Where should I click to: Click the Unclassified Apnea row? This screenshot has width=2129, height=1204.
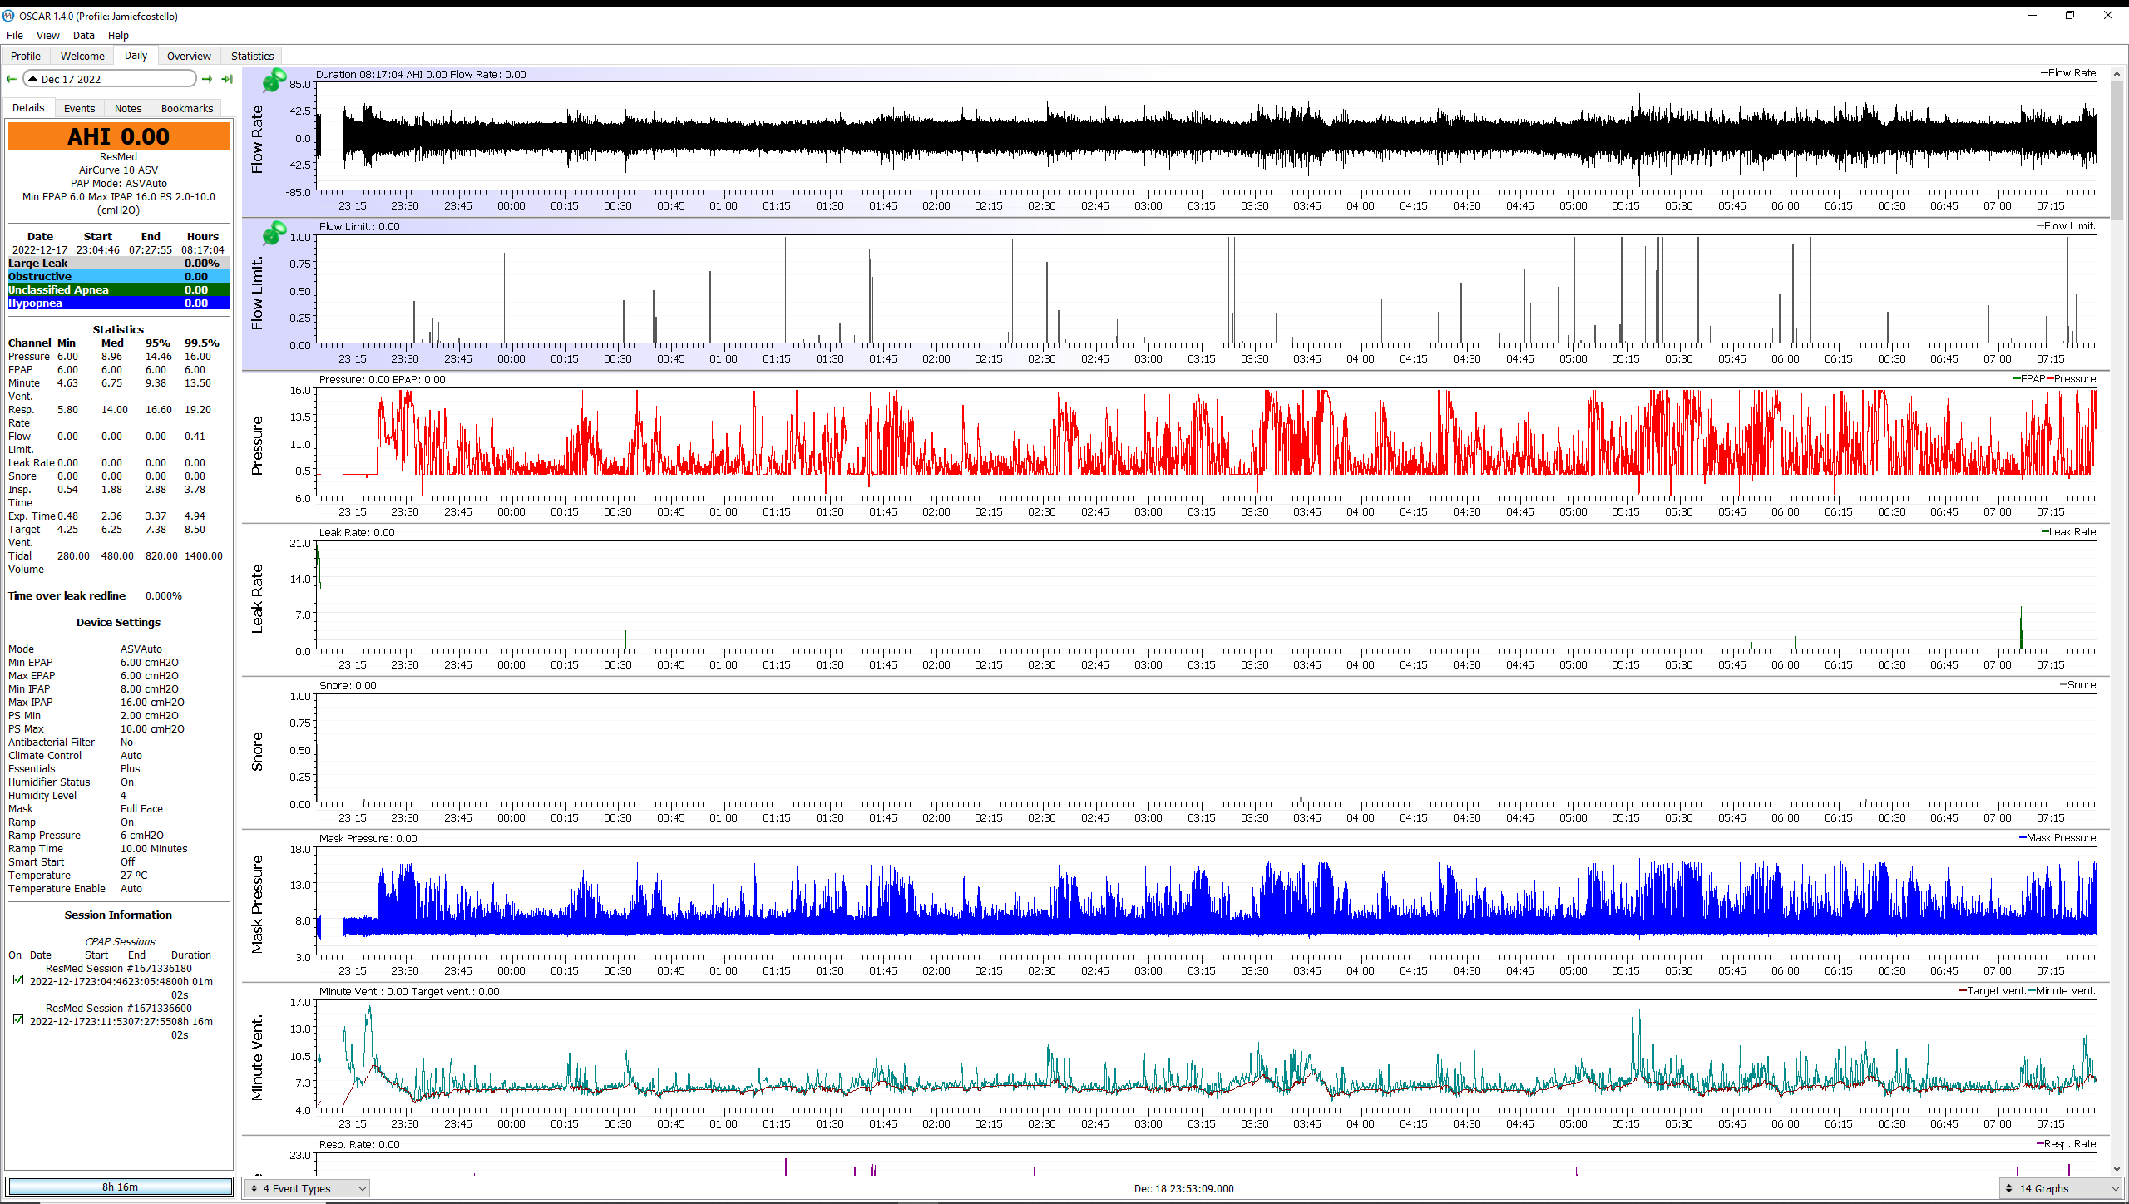[x=119, y=289]
